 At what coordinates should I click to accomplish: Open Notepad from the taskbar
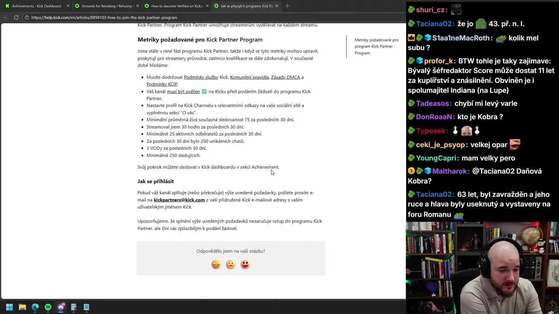coord(86,307)
